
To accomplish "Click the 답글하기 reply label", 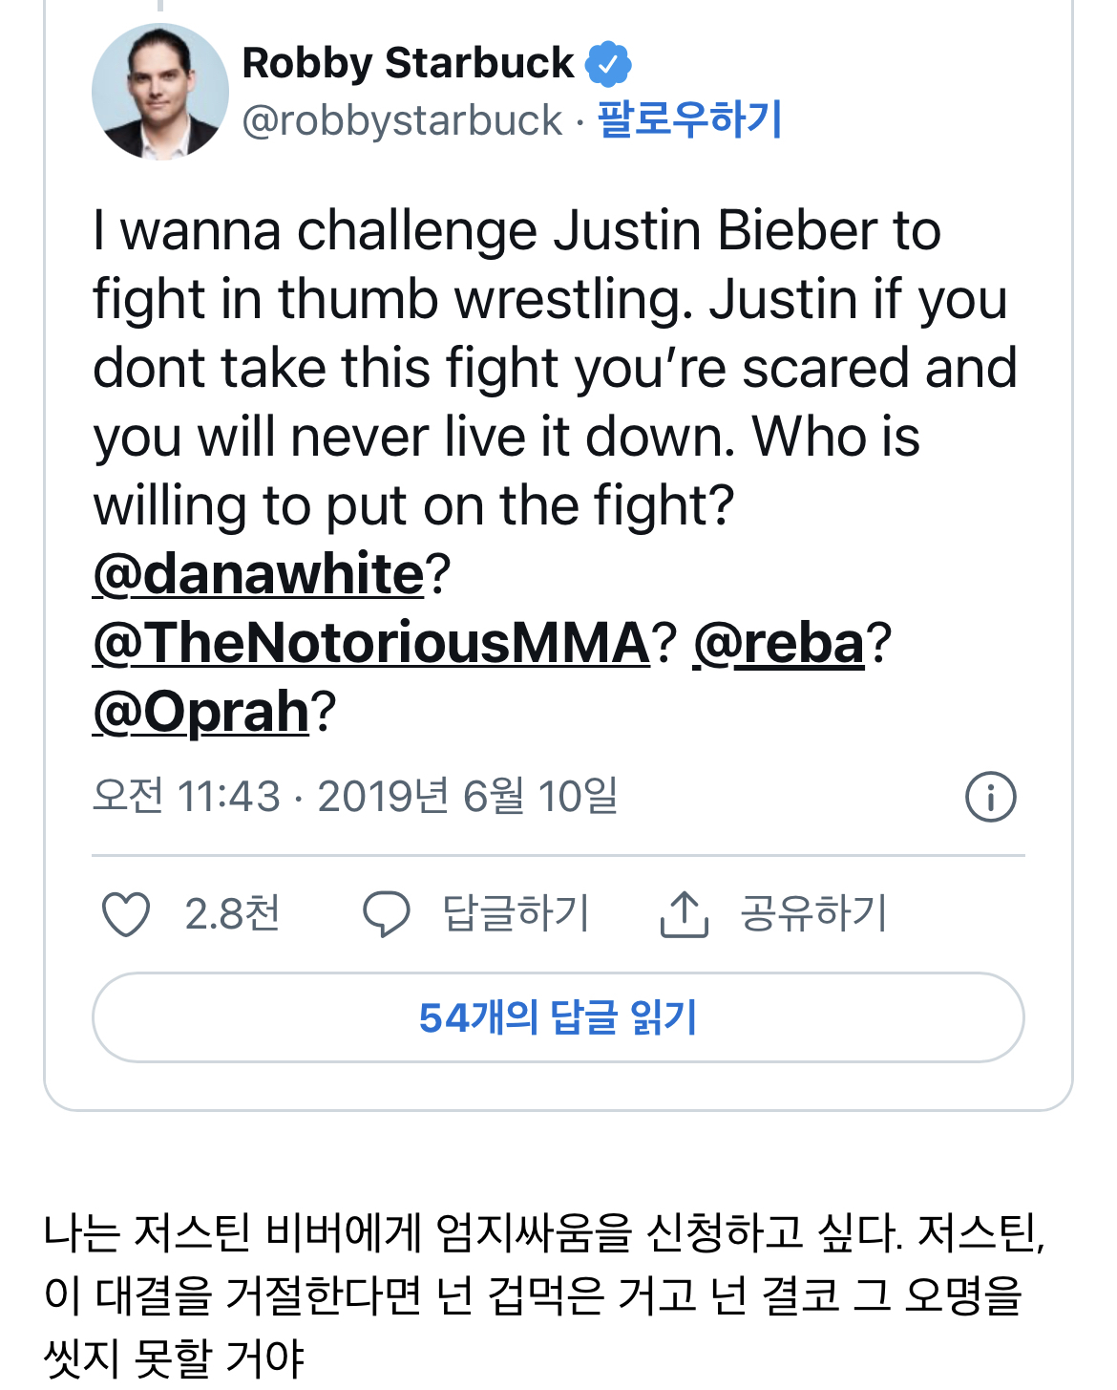I will pyautogui.click(x=516, y=914).
